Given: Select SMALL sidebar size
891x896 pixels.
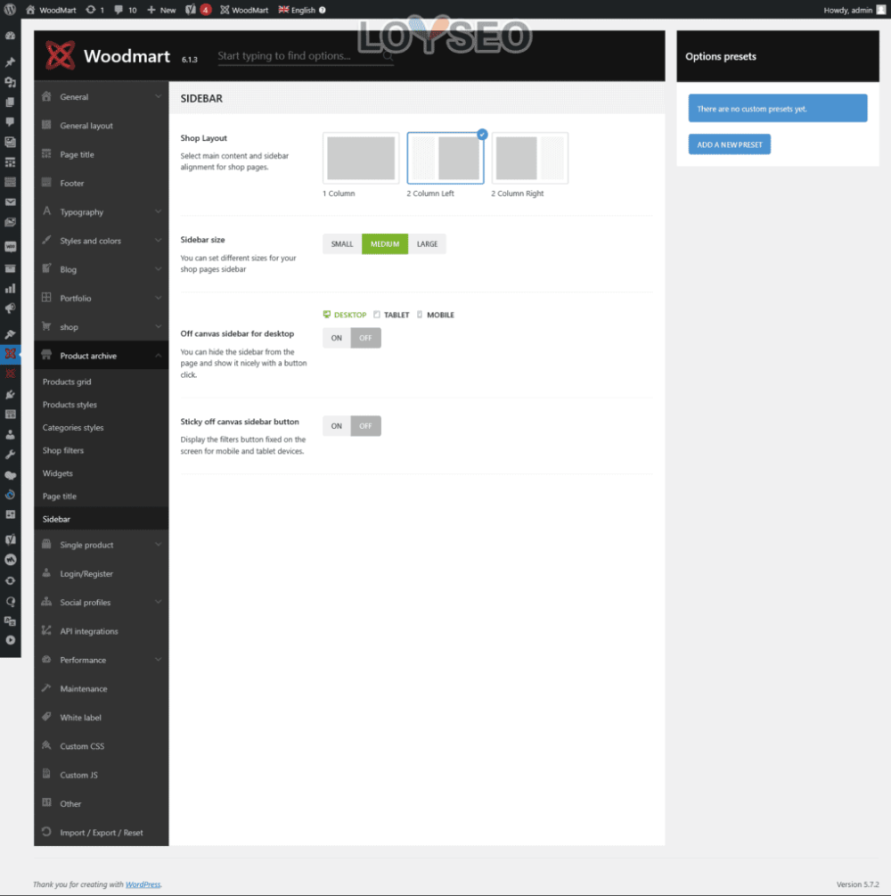Looking at the screenshot, I should click(342, 244).
